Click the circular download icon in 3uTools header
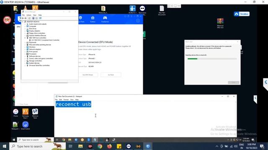Viewport: 268px width, 150px height. [138, 21]
